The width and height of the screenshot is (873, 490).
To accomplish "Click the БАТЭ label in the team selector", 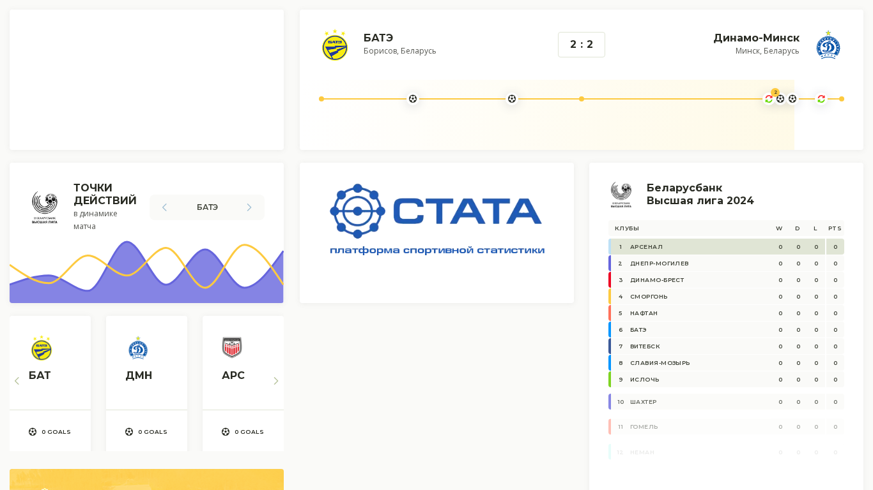I will pos(207,207).
